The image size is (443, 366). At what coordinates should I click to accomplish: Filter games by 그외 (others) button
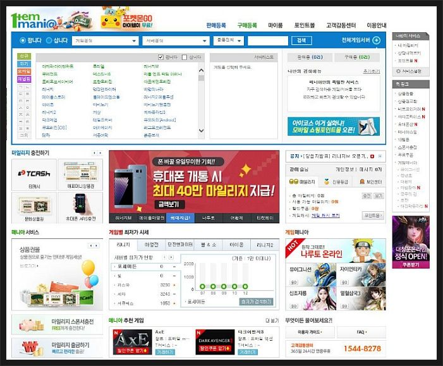coord(24,135)
